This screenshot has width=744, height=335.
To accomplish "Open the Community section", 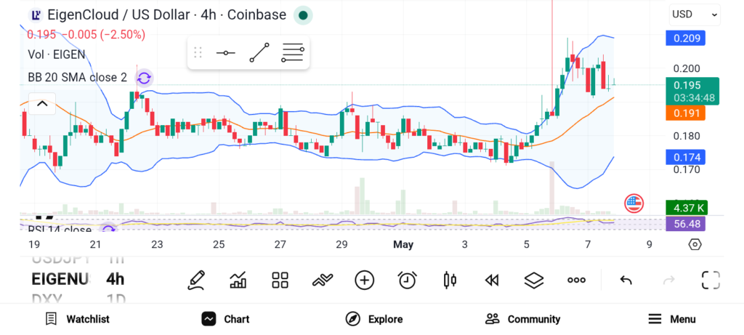I will pyautogui.click(x=522, y=319).
